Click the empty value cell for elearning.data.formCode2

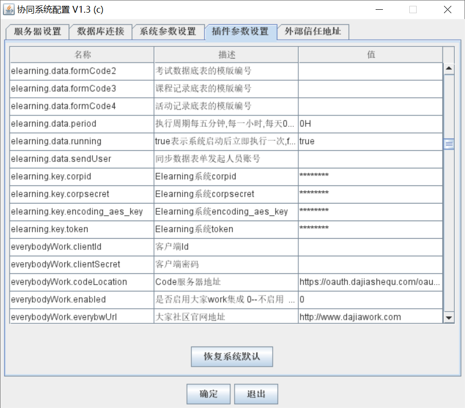coord(370,71)
